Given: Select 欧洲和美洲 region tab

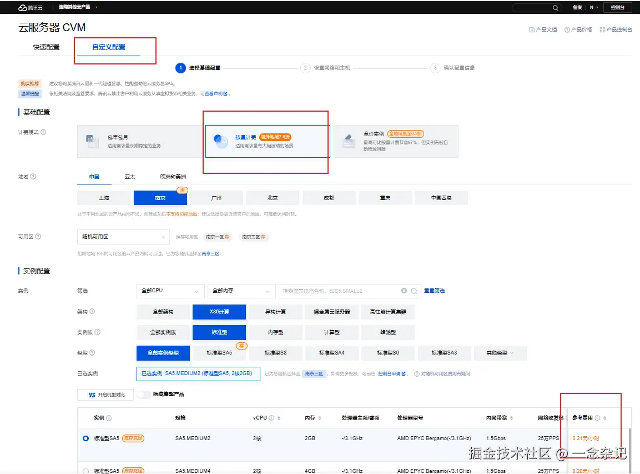Looking at the screenshot, I should tap(173, 177).
